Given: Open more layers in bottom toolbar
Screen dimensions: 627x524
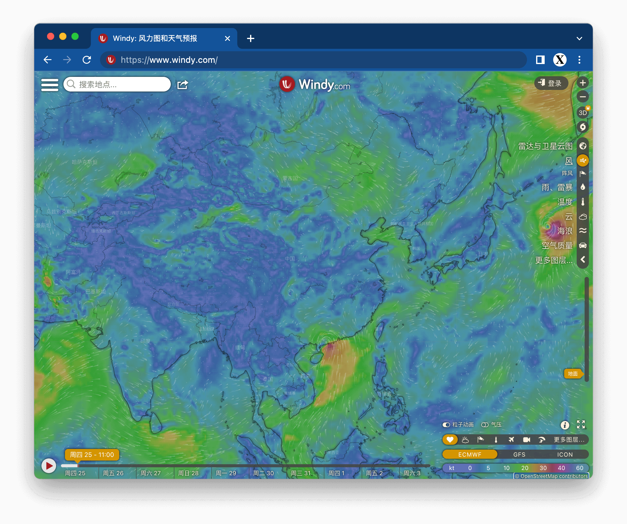Looking at the screenshot, I should (569, 440).
